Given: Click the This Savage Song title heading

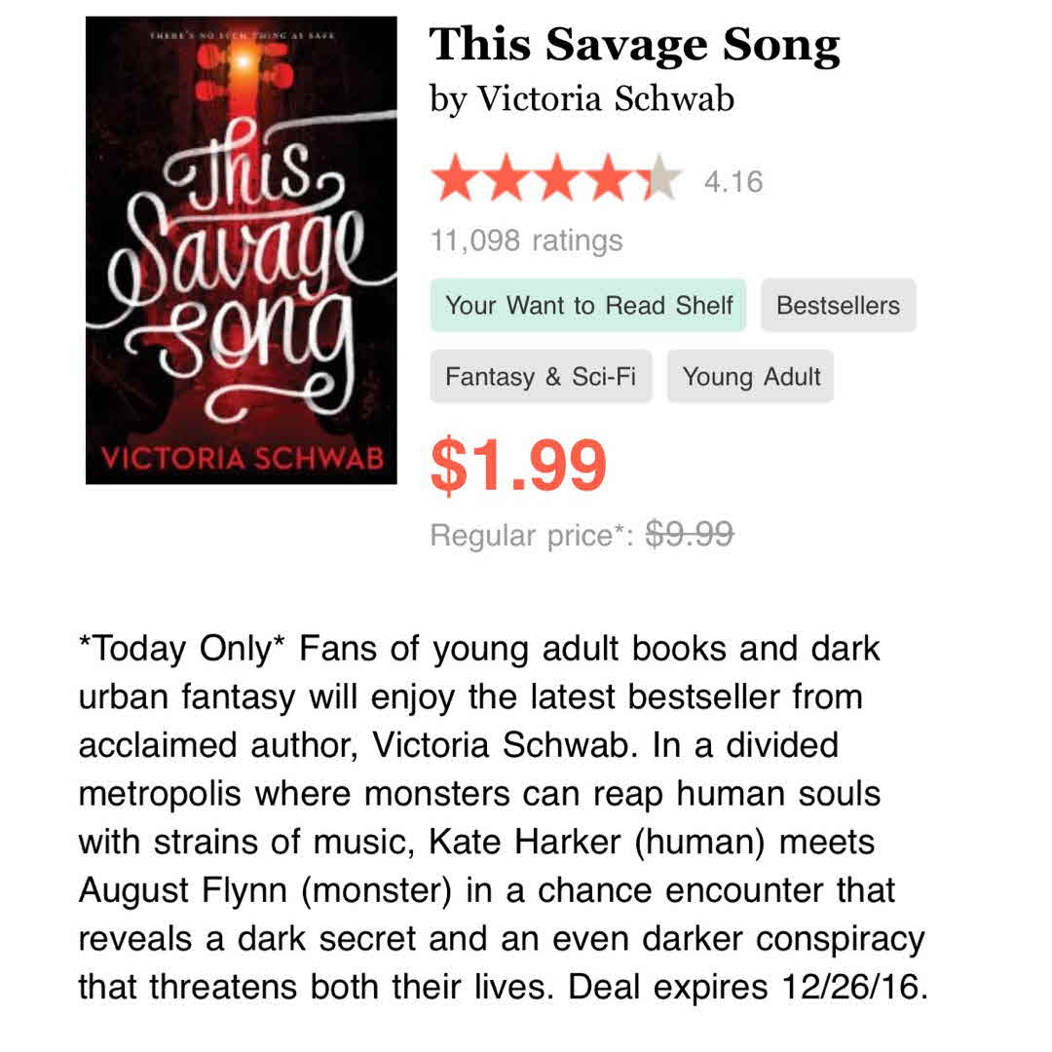Looking at the screenshot, I should (x=634, y=46).
